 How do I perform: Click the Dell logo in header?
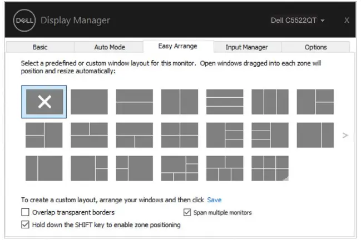coord(24,21)
